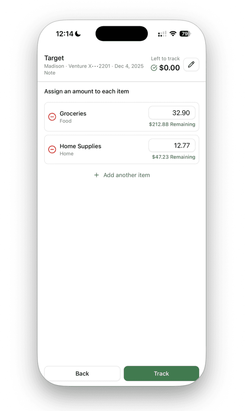Screen dimensions: 245x411
Task: Click the green checkmark next to $0.00
Action: [x=154, y=67]
